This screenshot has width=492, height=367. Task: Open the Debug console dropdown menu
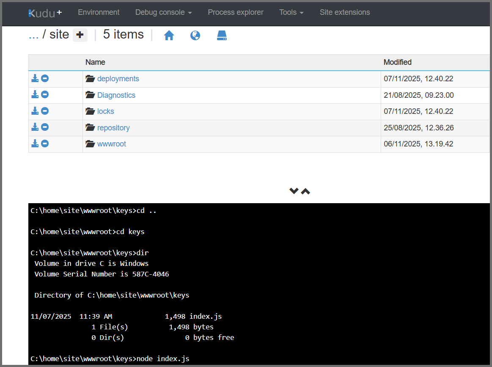coord(163,12)
